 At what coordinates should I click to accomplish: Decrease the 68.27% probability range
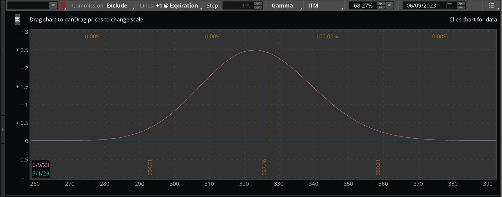pos(381,7)
